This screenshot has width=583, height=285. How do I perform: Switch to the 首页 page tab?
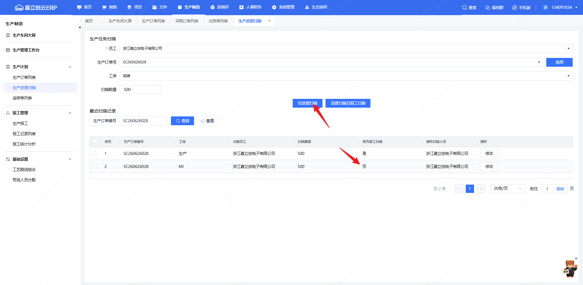89,21
